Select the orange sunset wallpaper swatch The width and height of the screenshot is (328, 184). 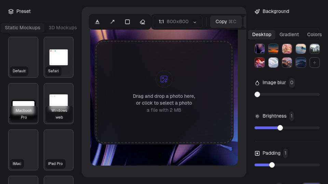(273, 49)
